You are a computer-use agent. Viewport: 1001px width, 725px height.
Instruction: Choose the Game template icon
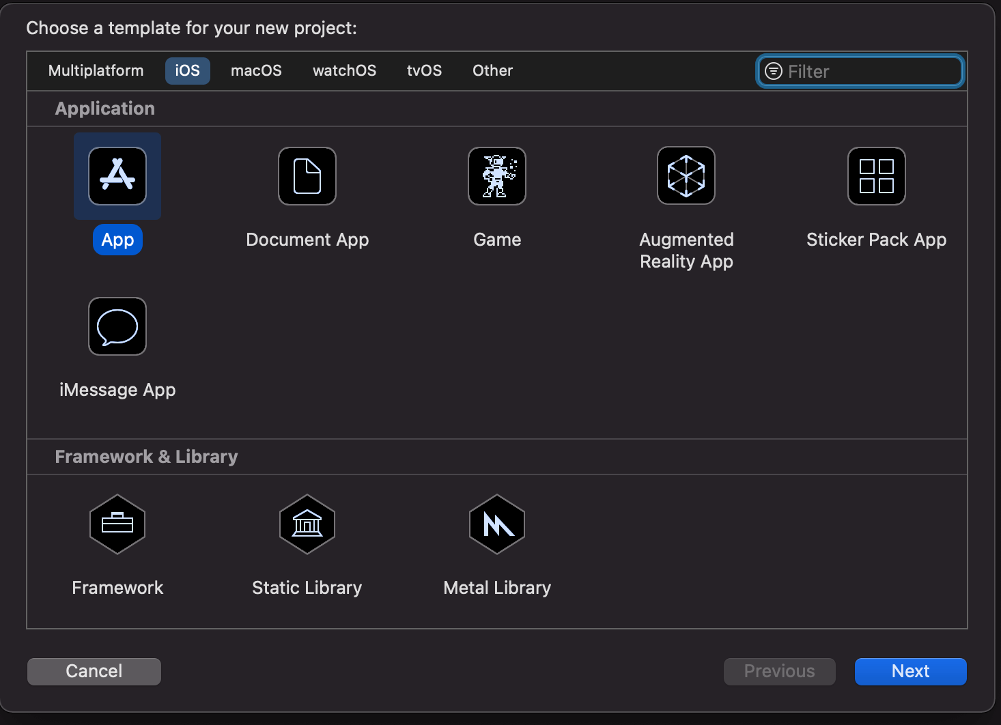tap(496, 176)
